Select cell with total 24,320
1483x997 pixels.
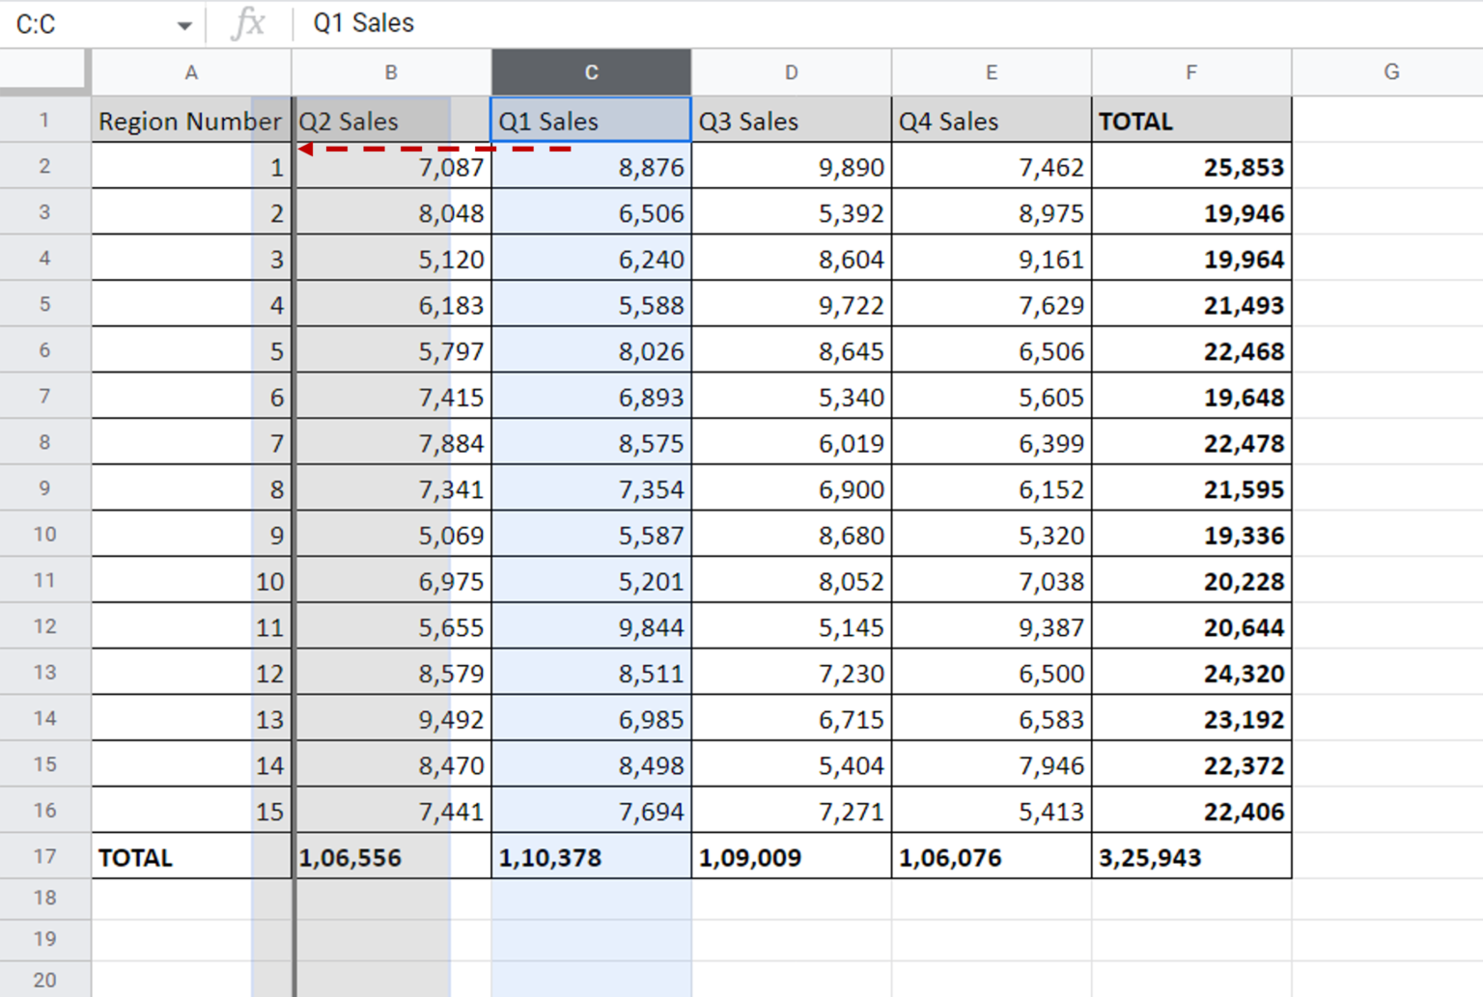(1191, 672)
